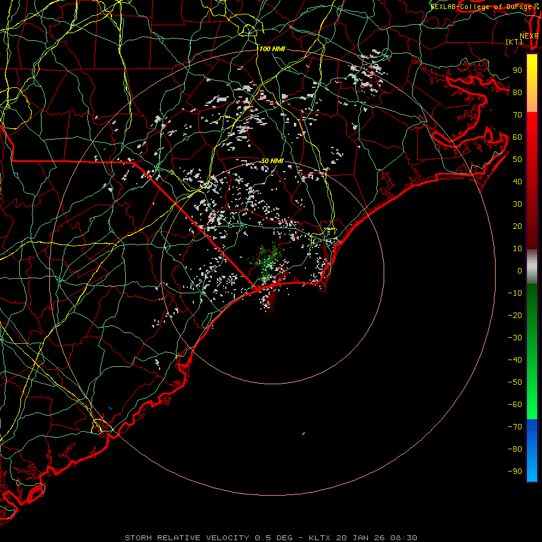This screenshot has height=542, width=542.
Task: Click the "90" value on the velocity scale
Action: [517, 70]
